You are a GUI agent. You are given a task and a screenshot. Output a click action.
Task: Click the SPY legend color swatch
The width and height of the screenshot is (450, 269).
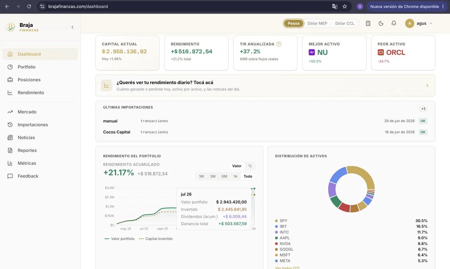click(276, 221)
